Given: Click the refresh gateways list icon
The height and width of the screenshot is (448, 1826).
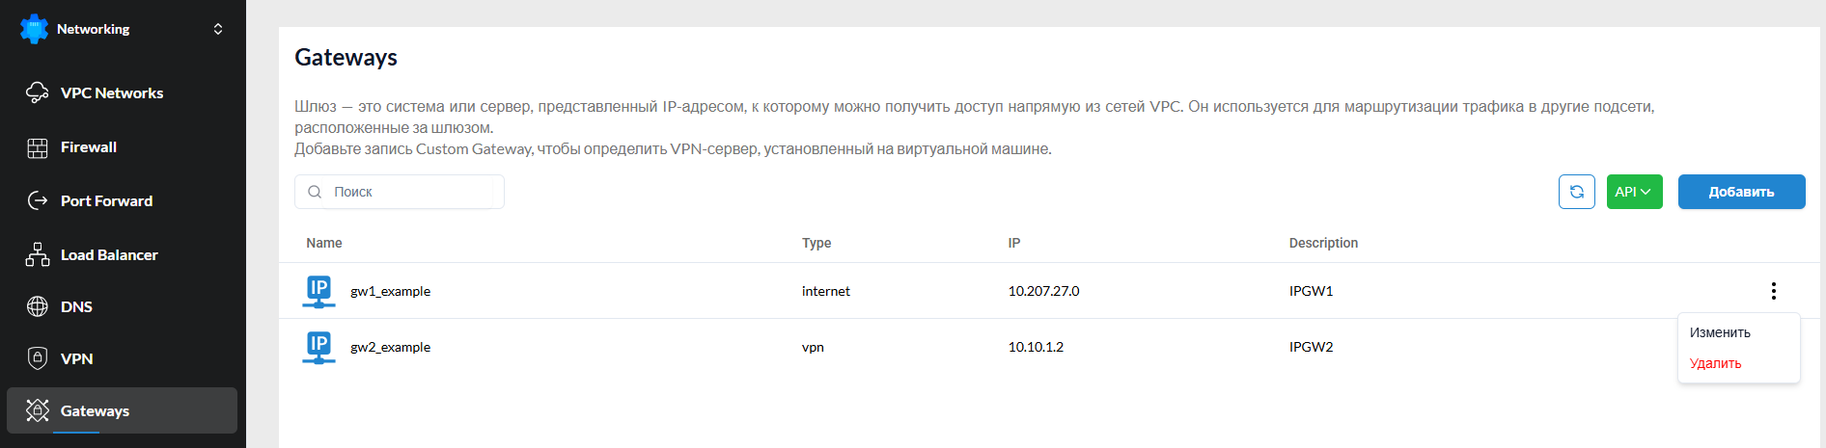Looking at the screenshot, I should [1577, 192].
